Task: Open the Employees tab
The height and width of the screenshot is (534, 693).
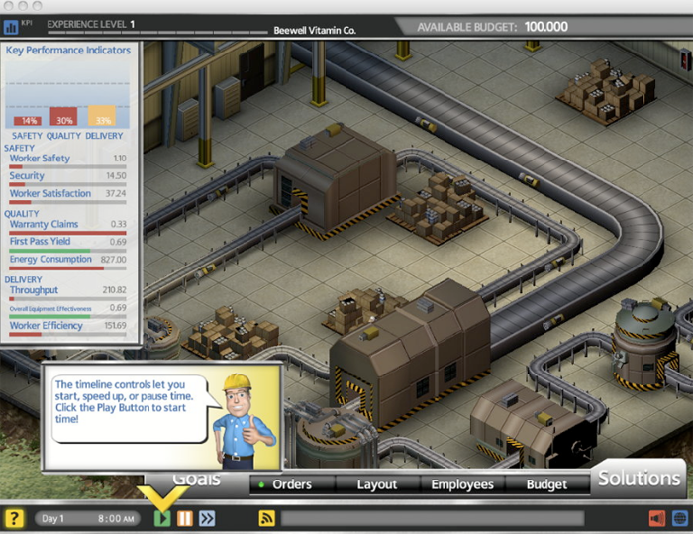Action: (x=462, y=484)
